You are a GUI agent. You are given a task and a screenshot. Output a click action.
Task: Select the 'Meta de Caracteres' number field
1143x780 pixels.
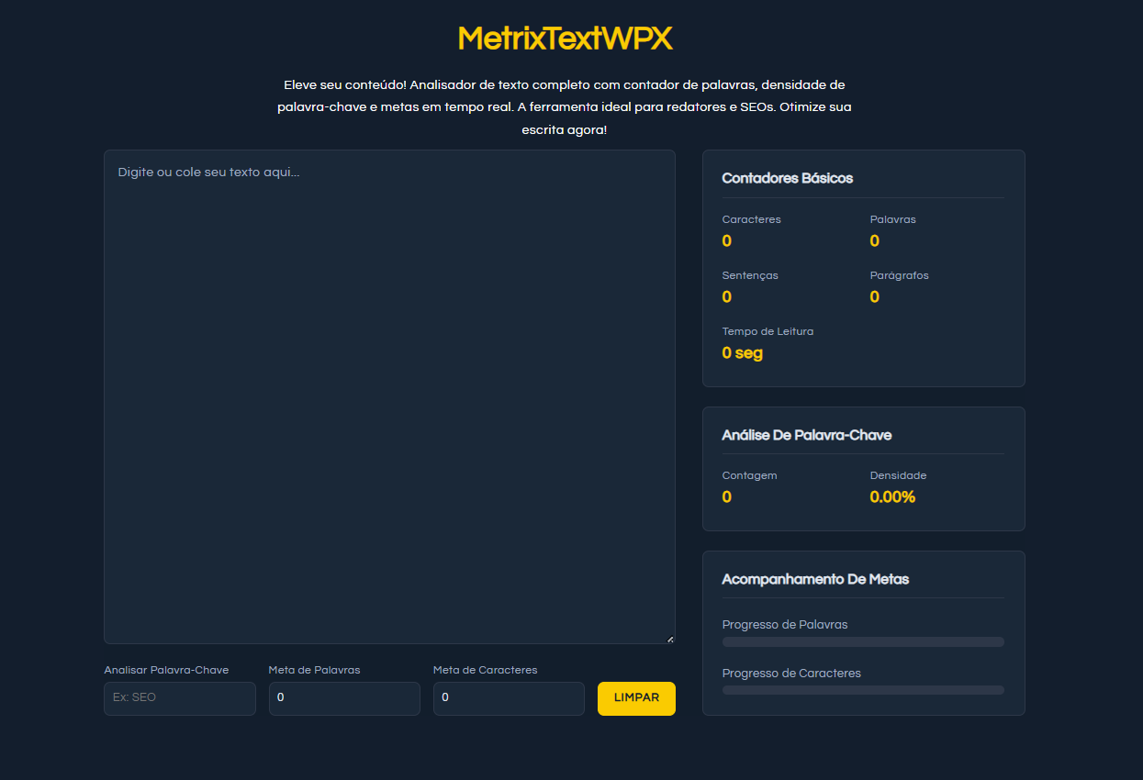pos(509,698)
